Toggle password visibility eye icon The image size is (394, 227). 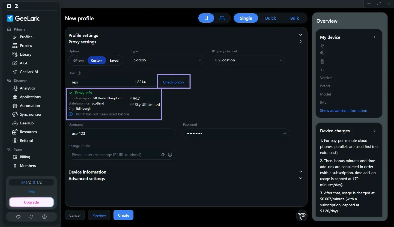coord(285,133)
